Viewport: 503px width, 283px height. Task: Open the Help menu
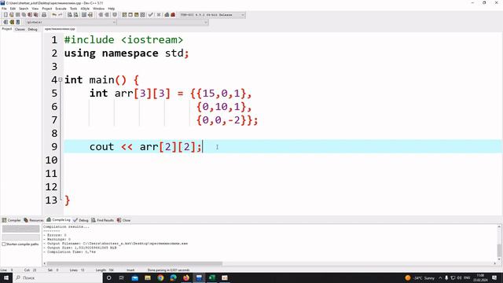(x=112, y=9)
